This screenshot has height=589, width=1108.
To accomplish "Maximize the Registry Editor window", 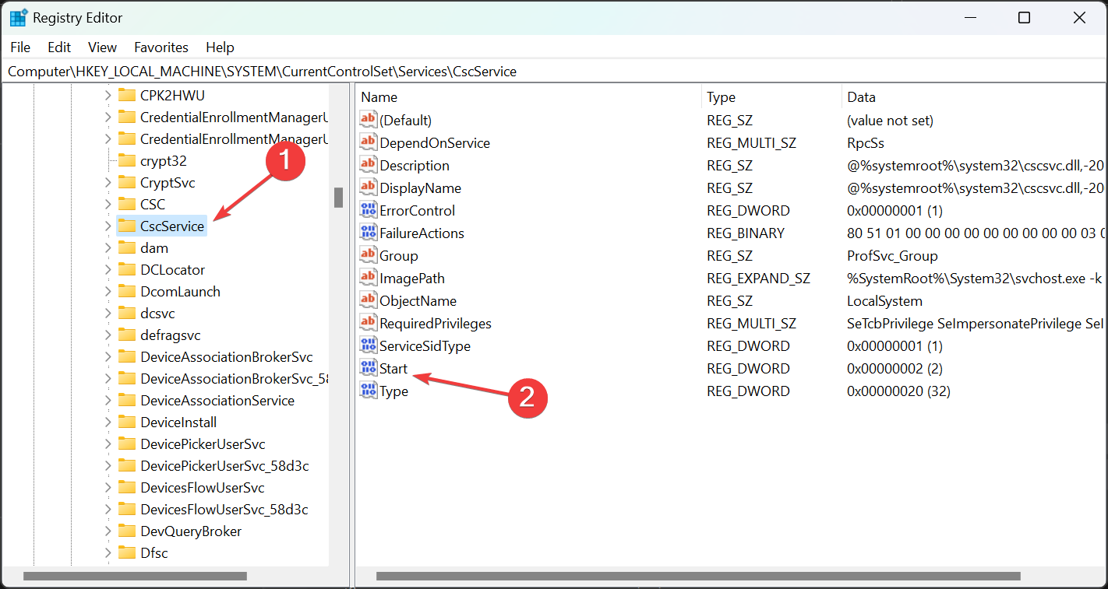I will (x=1024, y=18).
